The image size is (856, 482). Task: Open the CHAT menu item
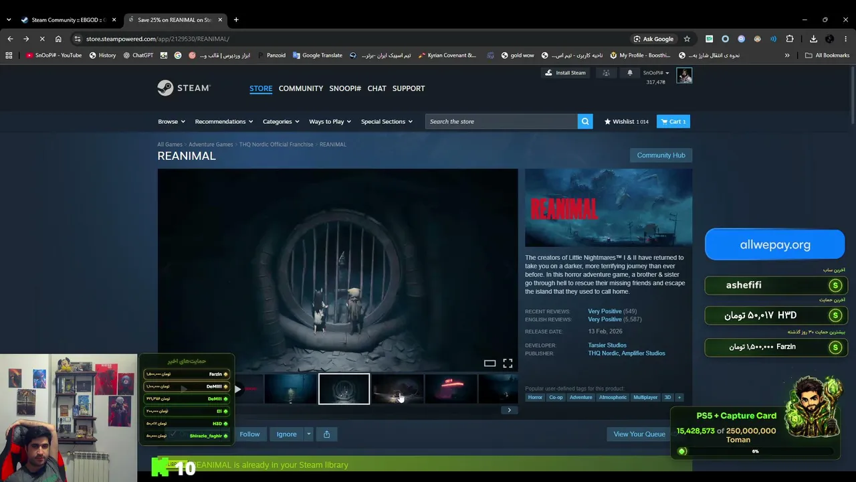click(x=377, y=88)
